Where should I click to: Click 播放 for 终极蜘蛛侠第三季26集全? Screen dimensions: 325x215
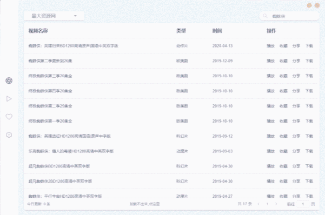270,76
